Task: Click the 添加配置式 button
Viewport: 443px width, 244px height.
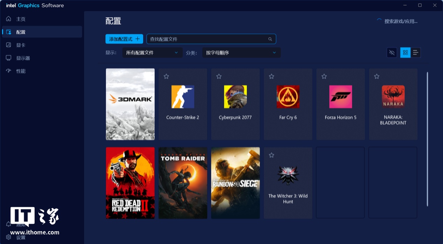Action: pos(124,39)
